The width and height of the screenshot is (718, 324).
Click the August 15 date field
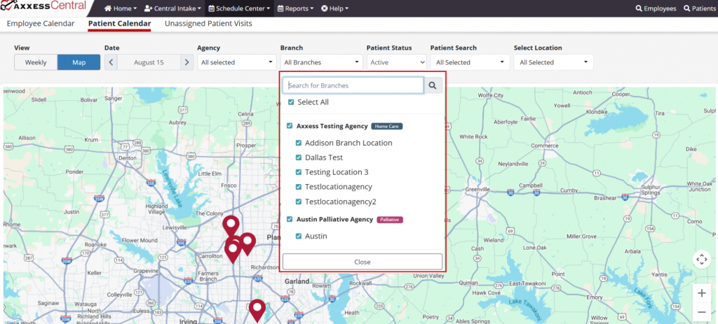click(149, 62)
